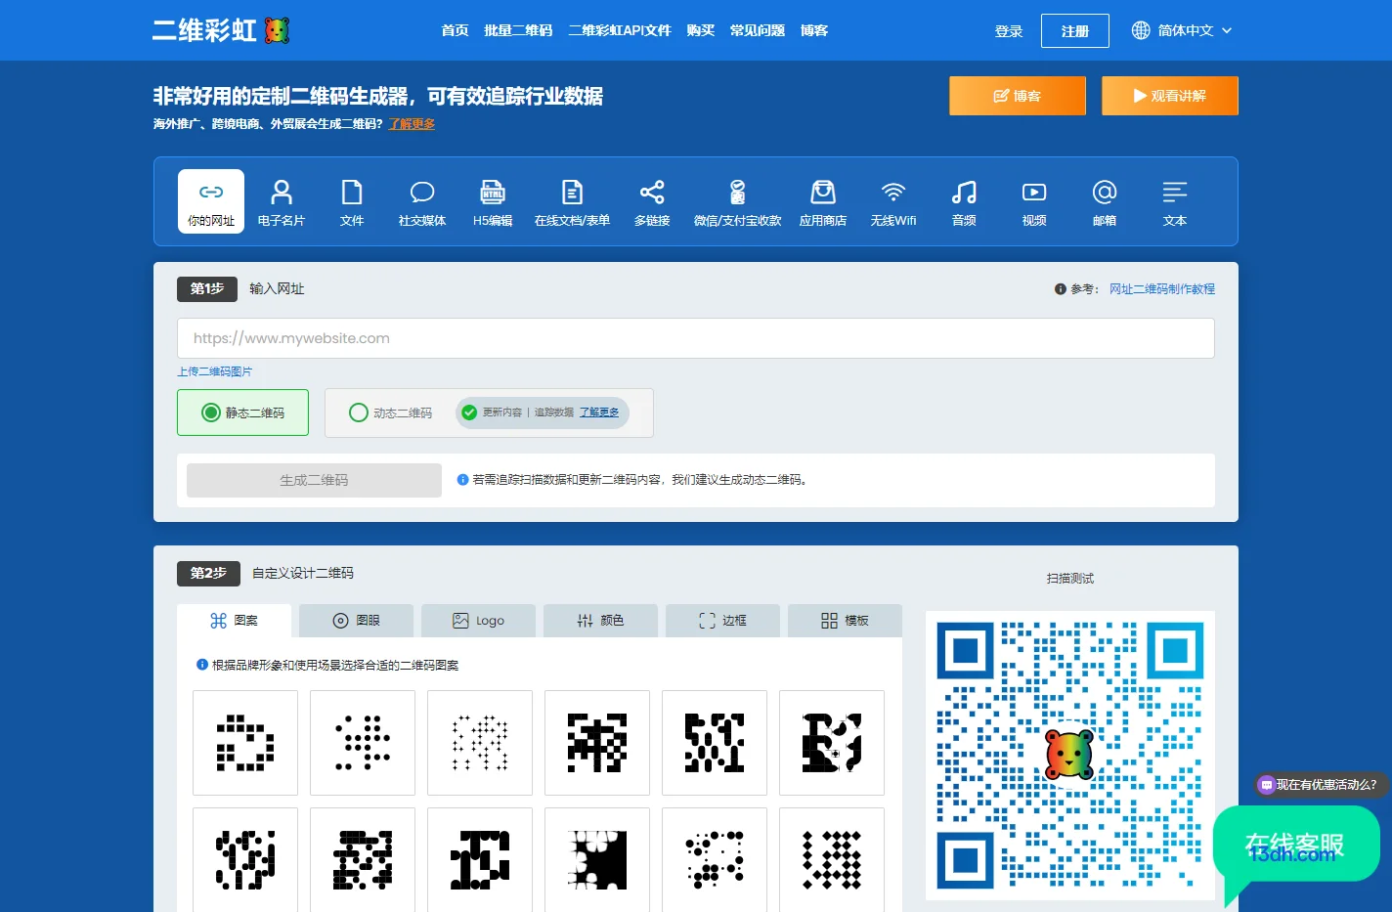Switch to the 模板 template tab
Screen dimensions: 1392x912
tap(845, 621)
